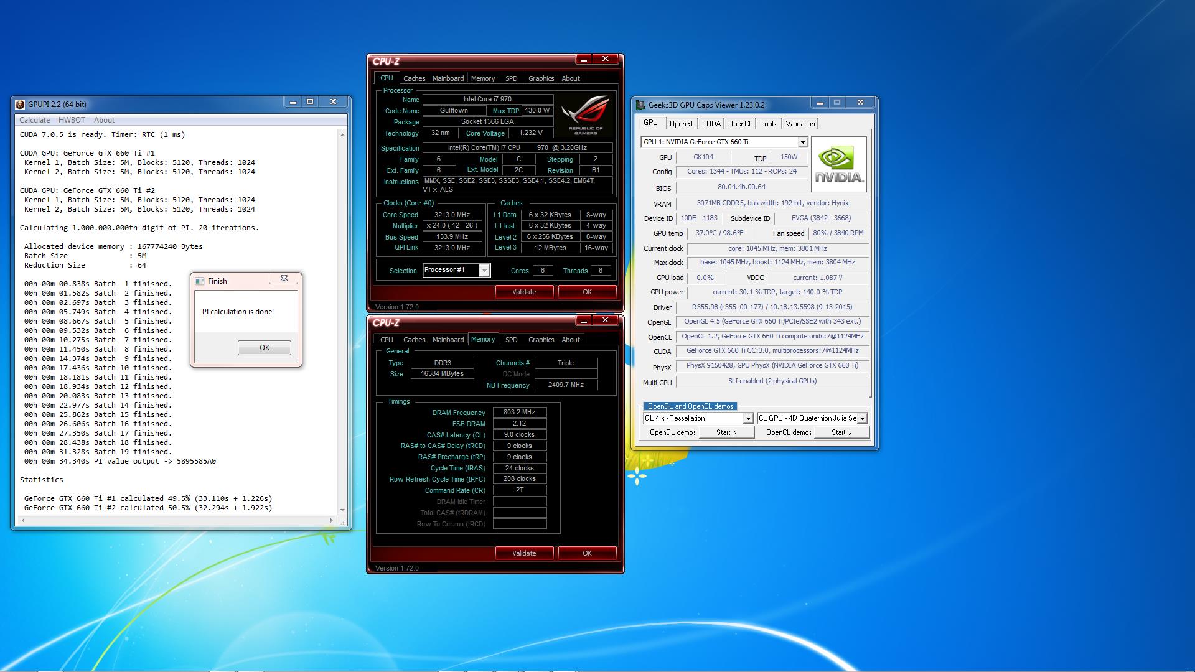Click the GPUPI title bar app icon
Screen dimensions: 1195x672
(x=20, y=105)
